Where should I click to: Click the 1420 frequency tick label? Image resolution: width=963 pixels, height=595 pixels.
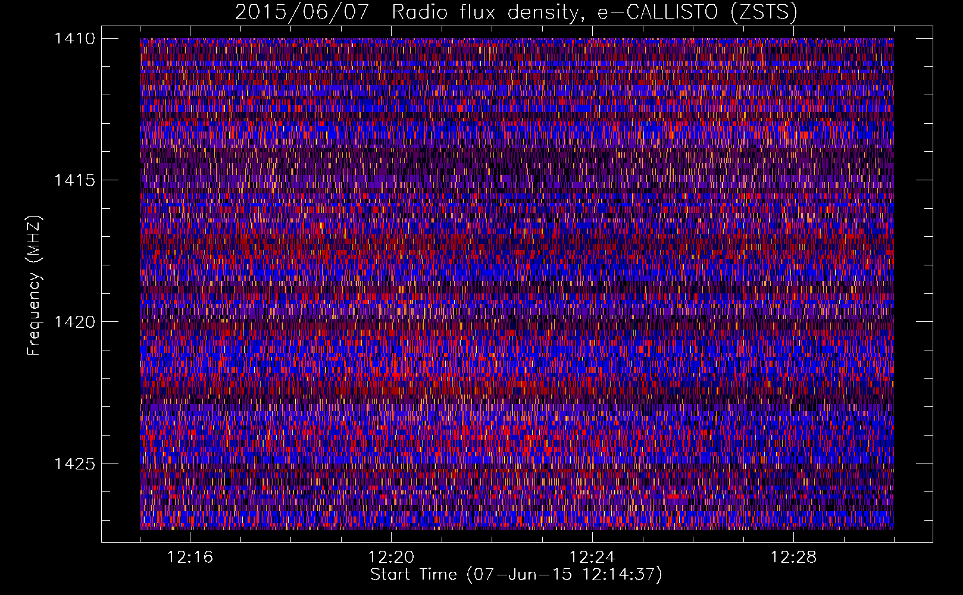[74, 322]
